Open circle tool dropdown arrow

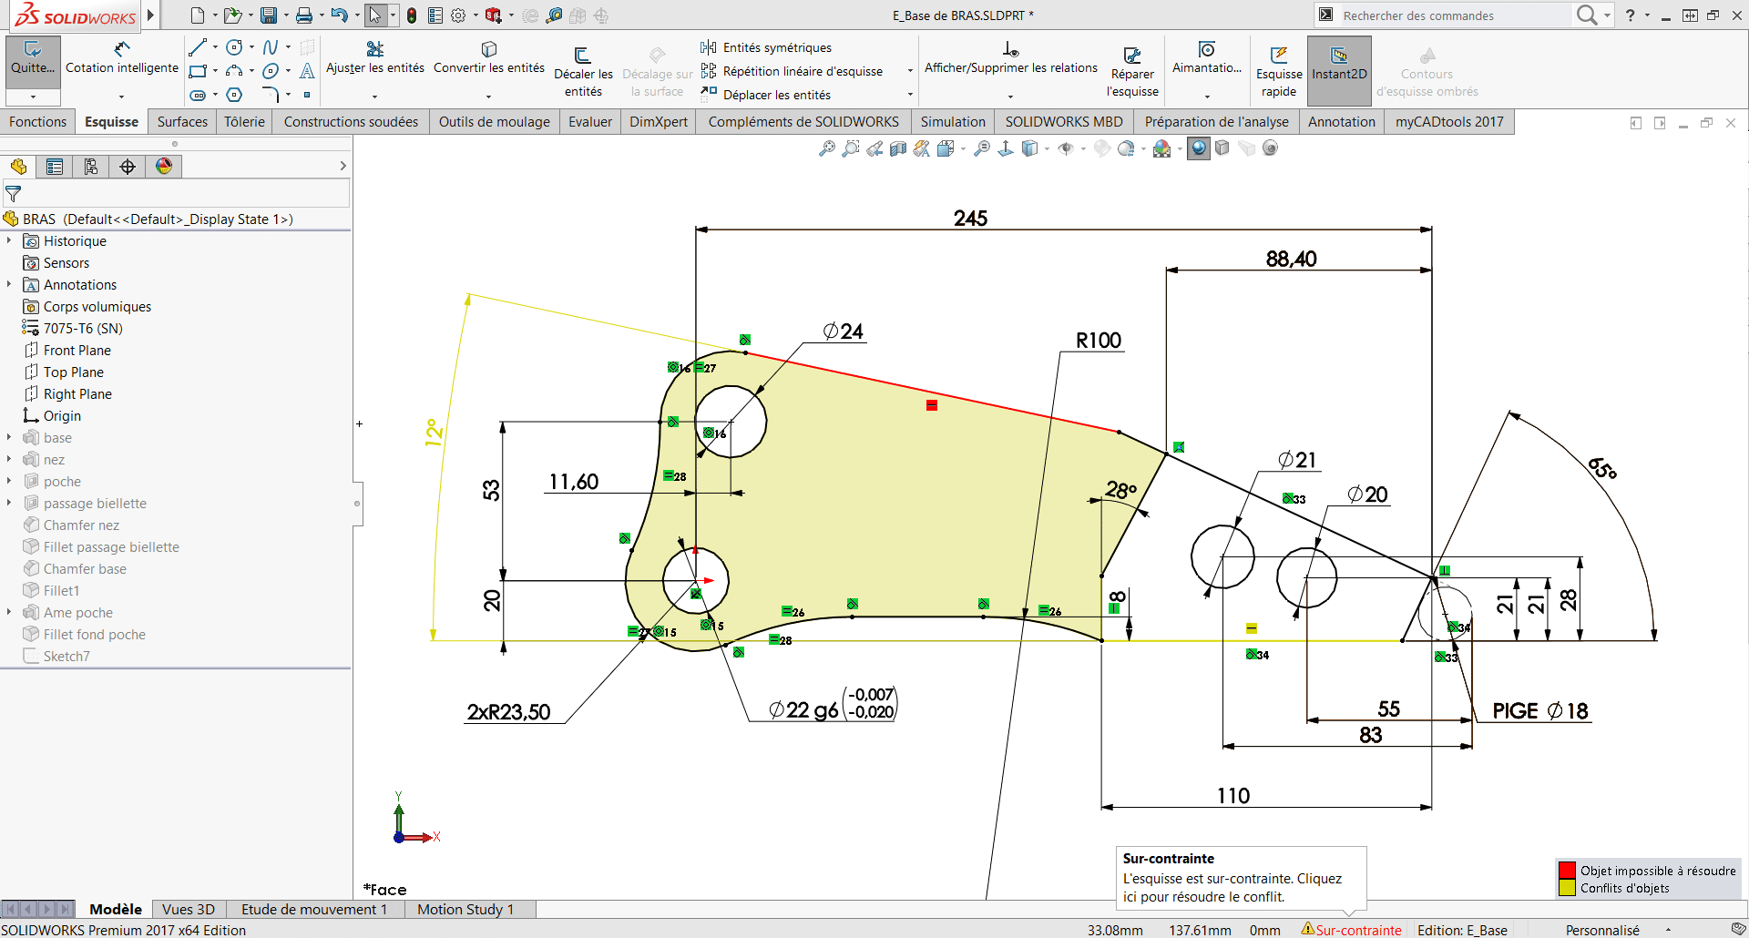tap(251, 47)
